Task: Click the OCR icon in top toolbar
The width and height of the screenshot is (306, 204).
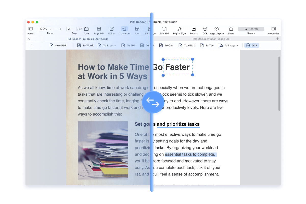Action: [x=205, y=29]
